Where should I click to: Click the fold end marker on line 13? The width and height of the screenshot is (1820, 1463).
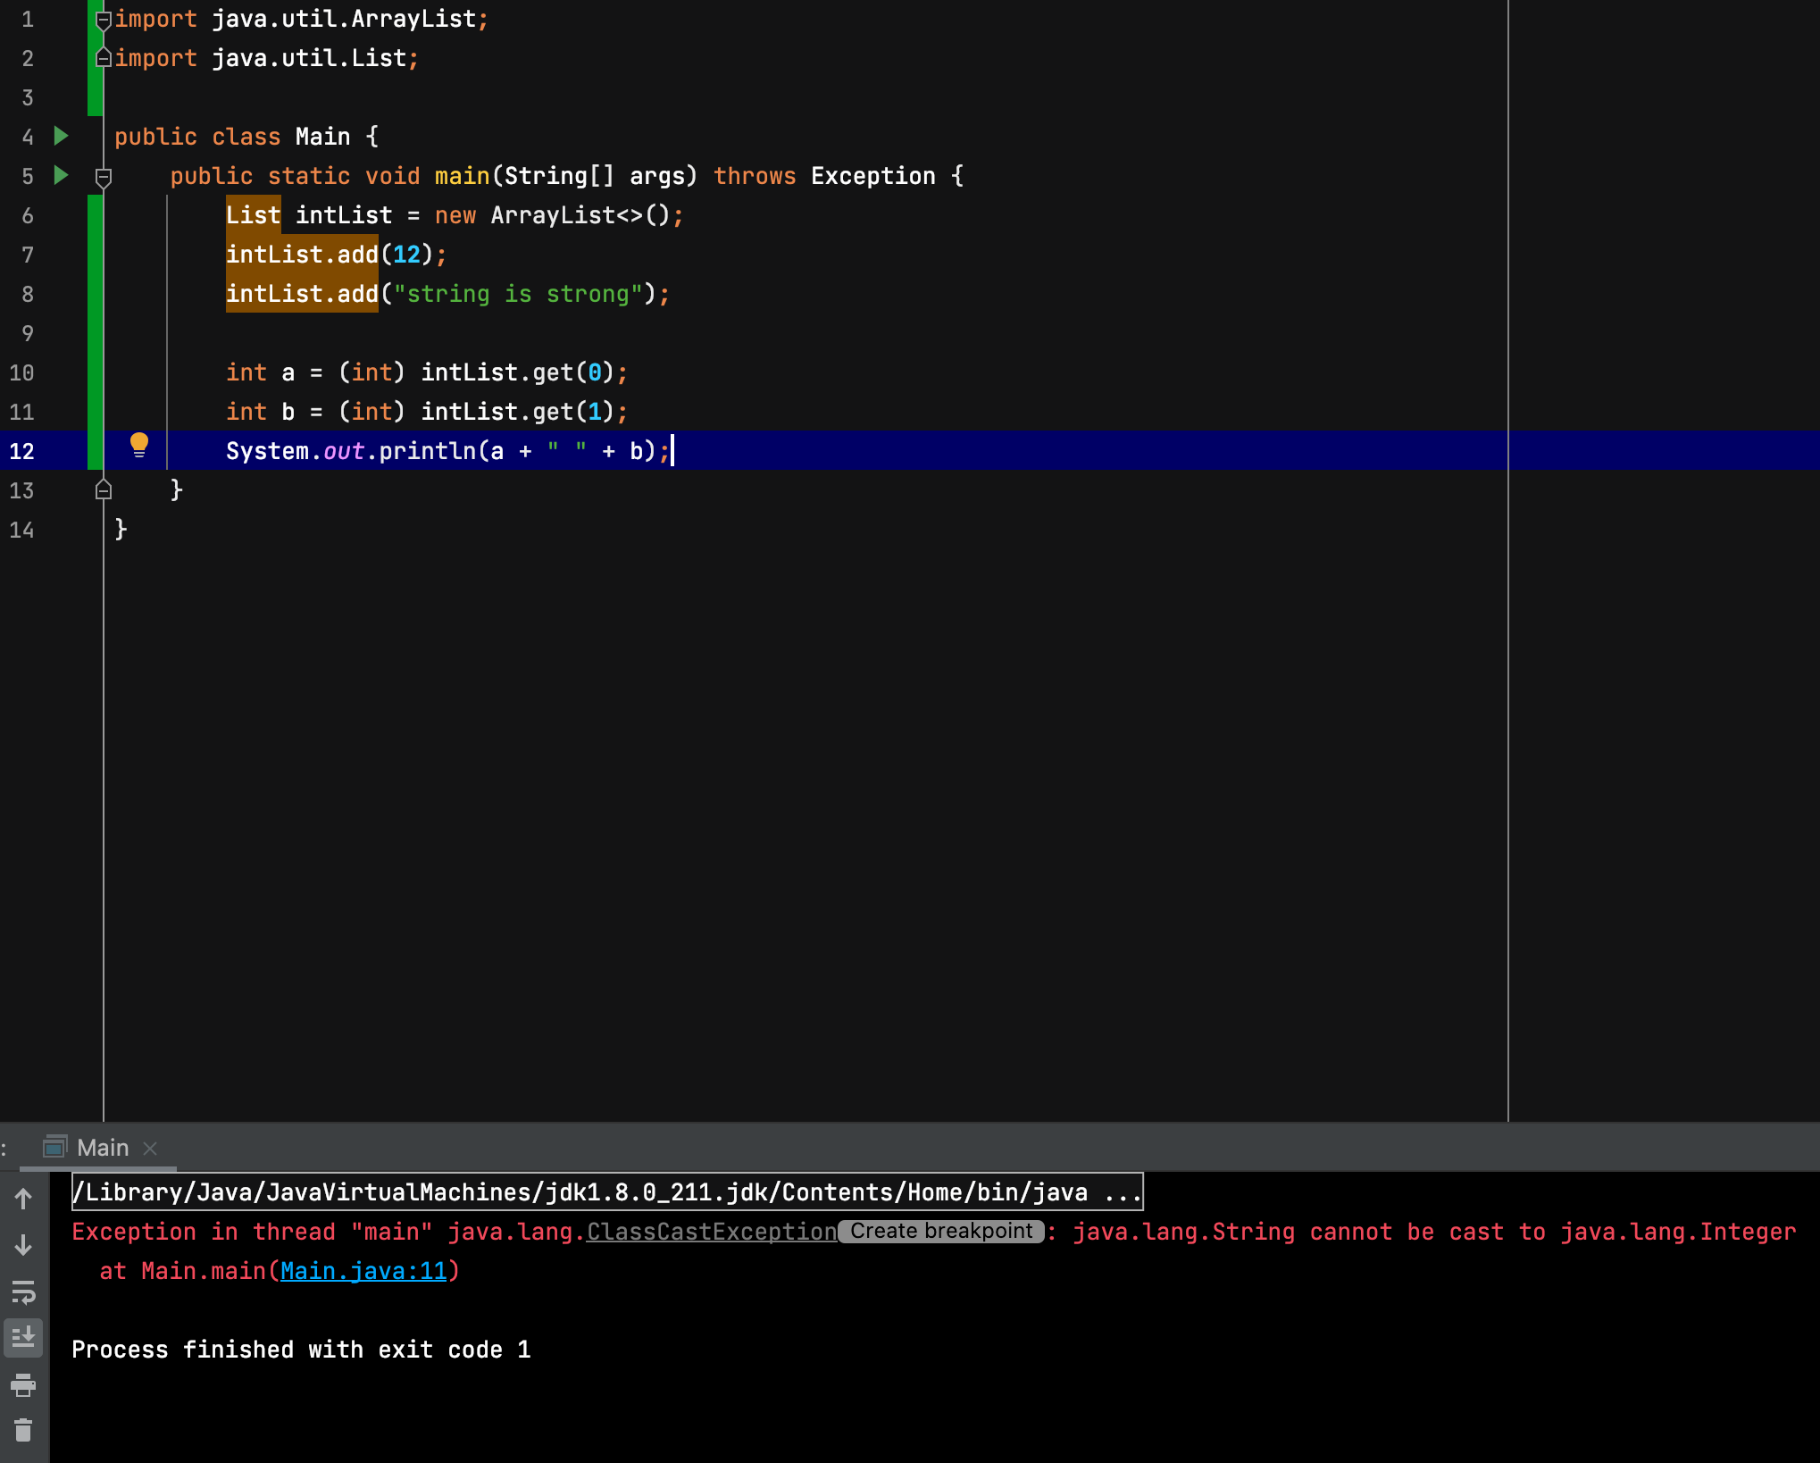(104, 489)
